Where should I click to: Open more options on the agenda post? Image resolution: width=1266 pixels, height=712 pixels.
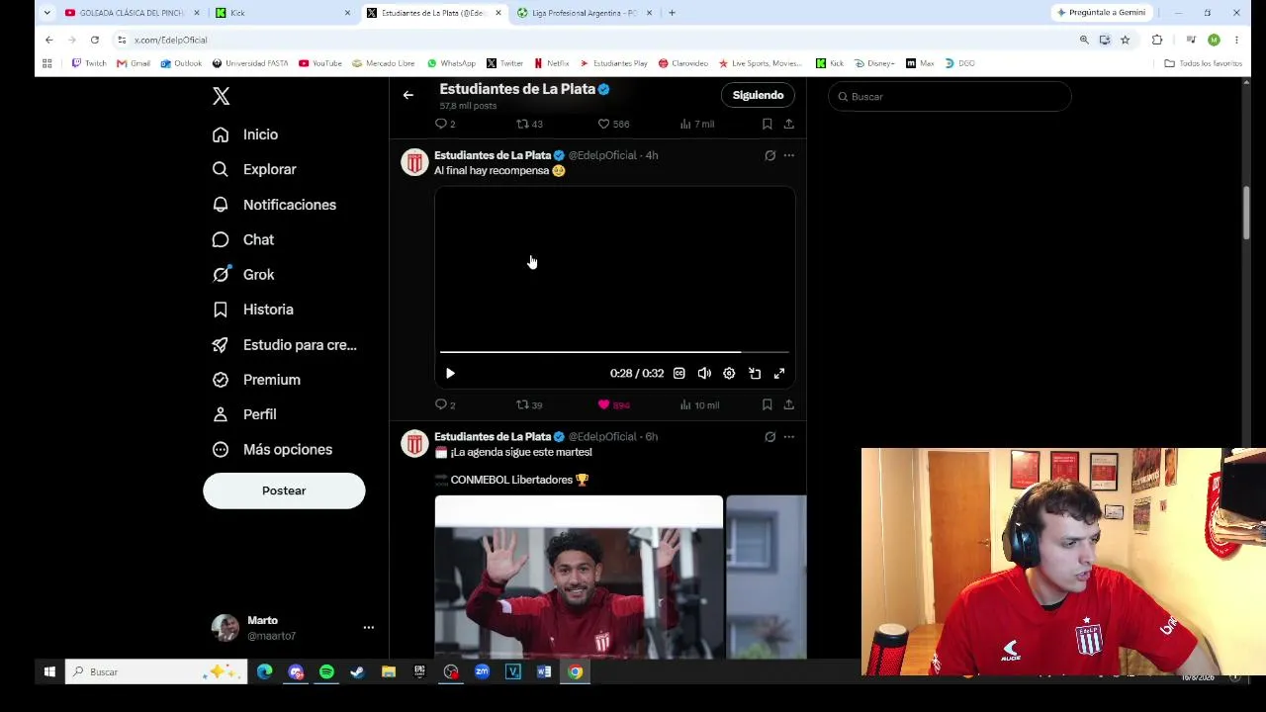788,436
